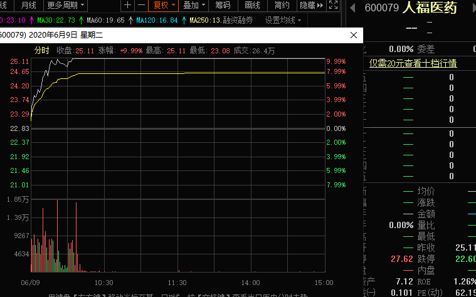Close the intraday popup window
Screen dimensions: 476x297
pyautogui.click(x=353, y=36)
